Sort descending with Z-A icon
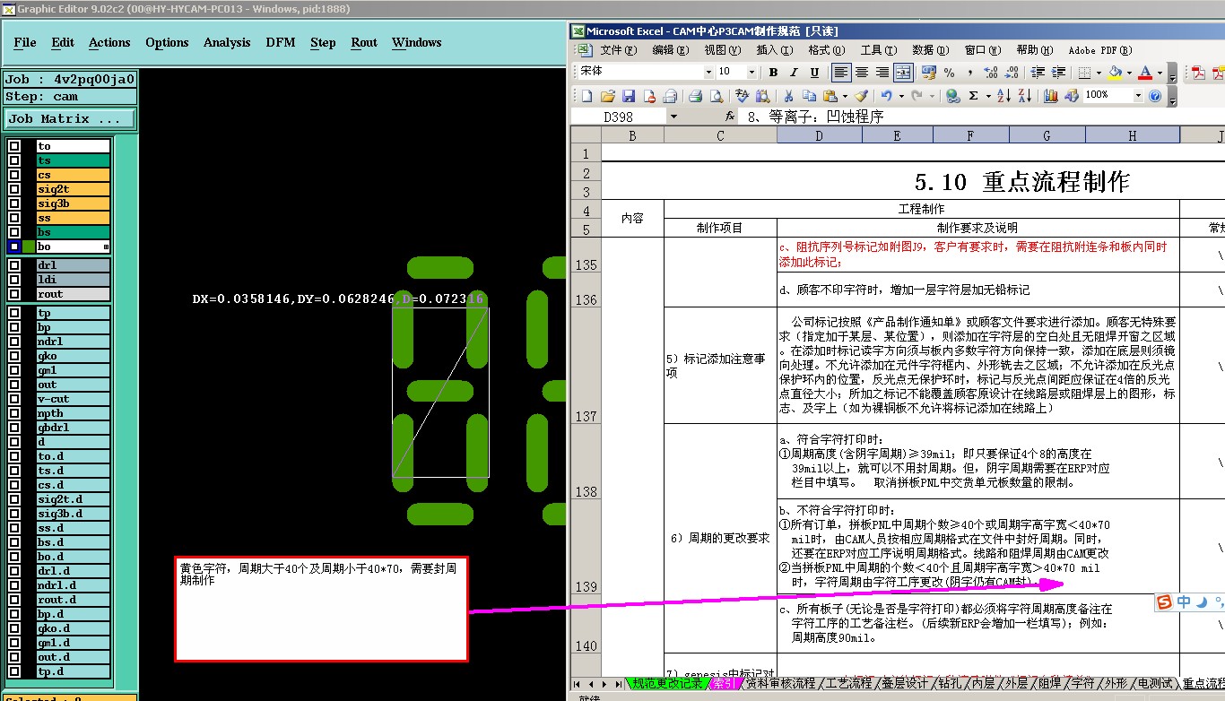Viewport: 1225px width, 701px height. click(x=1025, y=96)
